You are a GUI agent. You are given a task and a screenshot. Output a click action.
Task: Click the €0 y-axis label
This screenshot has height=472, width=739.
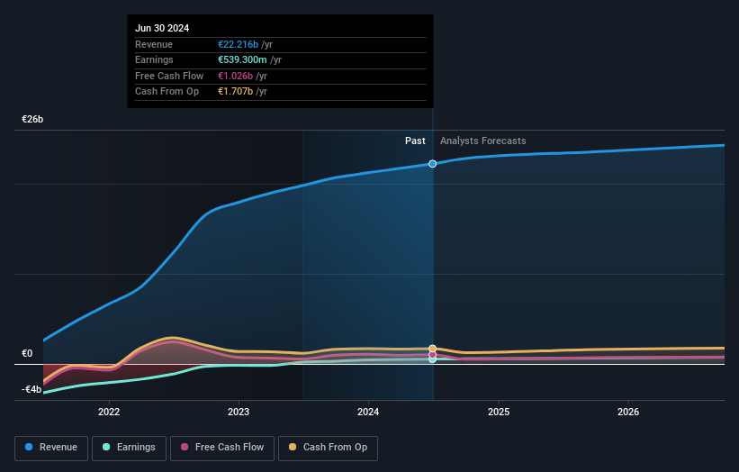pyautogui.click(x=27, y=353)
